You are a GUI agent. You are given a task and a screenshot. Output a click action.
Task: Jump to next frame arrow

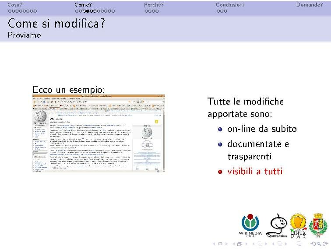(246, 244)
